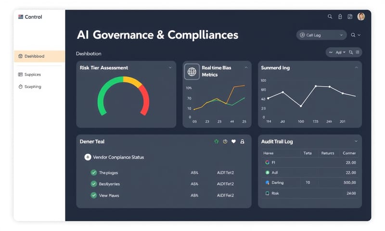The image size is (385, 231).
Task: Open the clipboard icon in the top bar
Action: click(350, 16)
